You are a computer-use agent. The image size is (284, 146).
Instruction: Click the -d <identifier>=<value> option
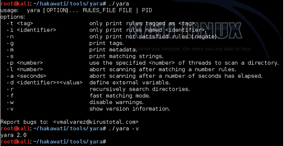[44, 83]
